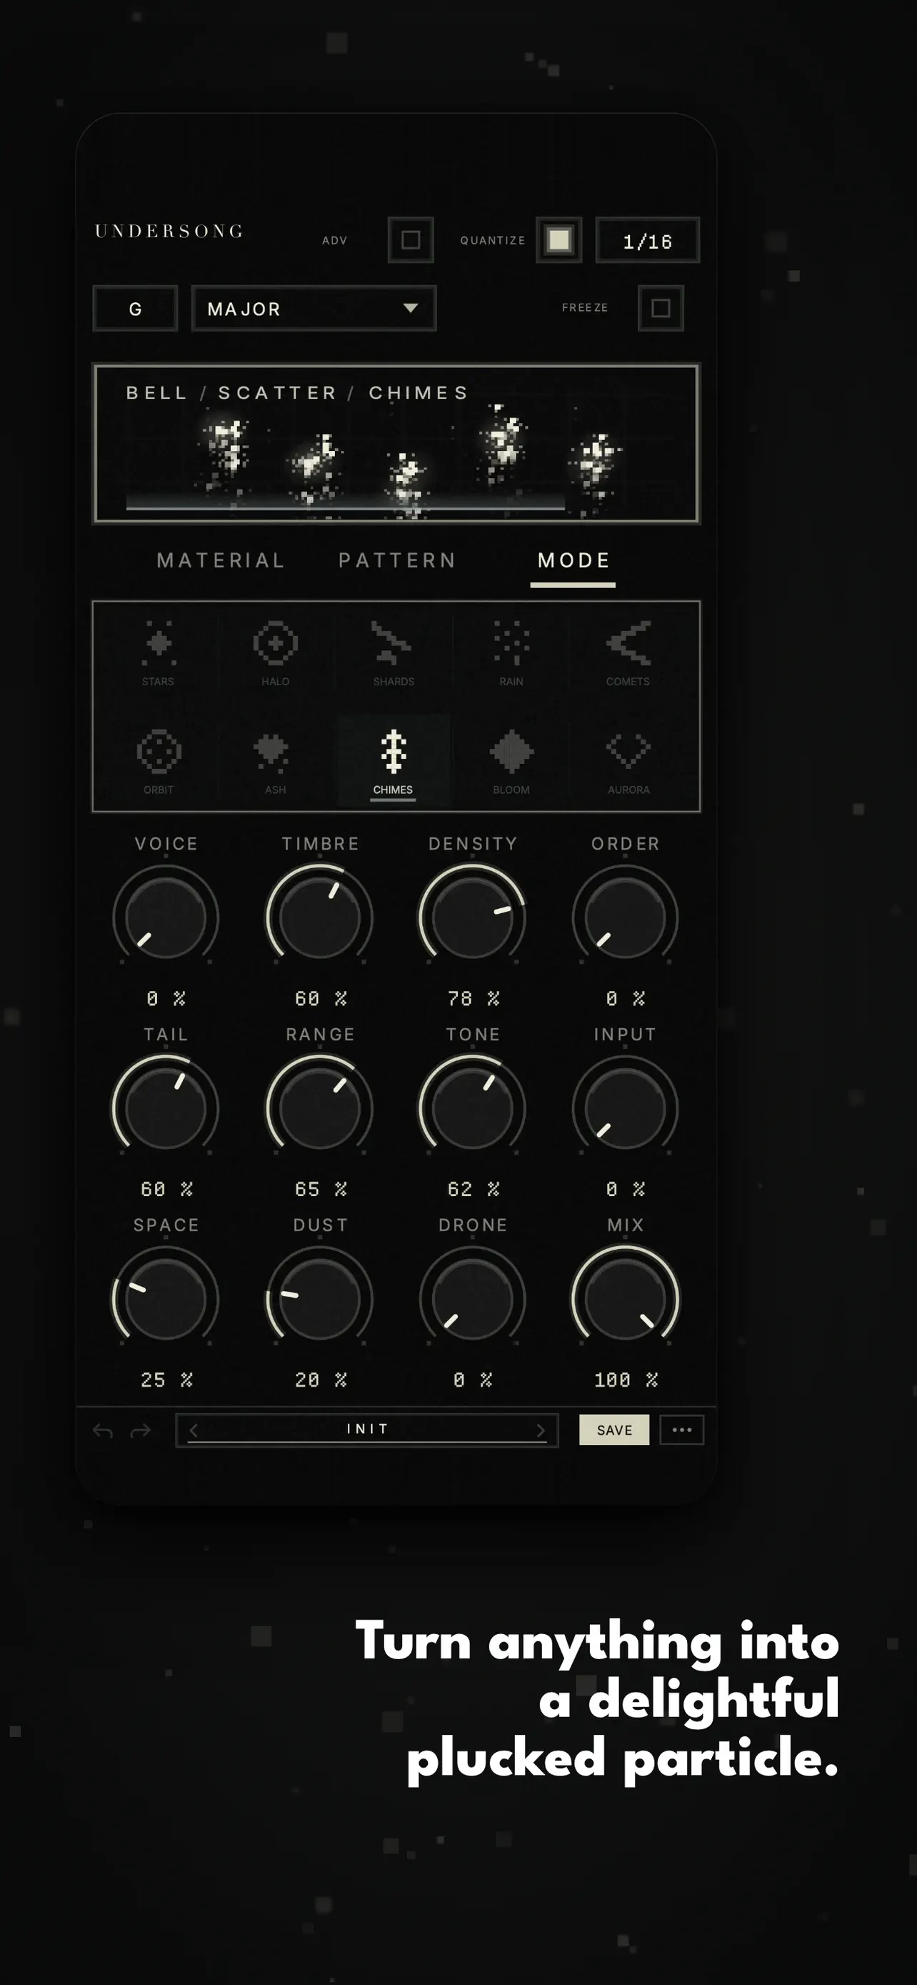917x1985 pixels.
Task: Select the Stars mode icon
Action: [x=159, y=642]
